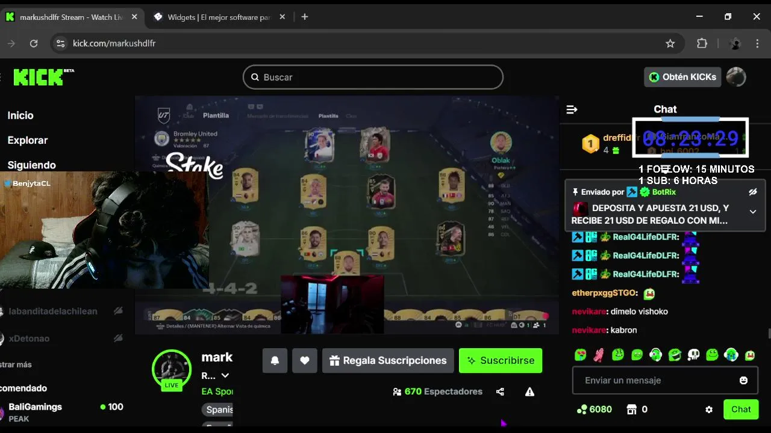Screen dimensions: 771x433
Task: Send the crying green emote with headphones
Action: pyautogui.click(x=731, y=355)
